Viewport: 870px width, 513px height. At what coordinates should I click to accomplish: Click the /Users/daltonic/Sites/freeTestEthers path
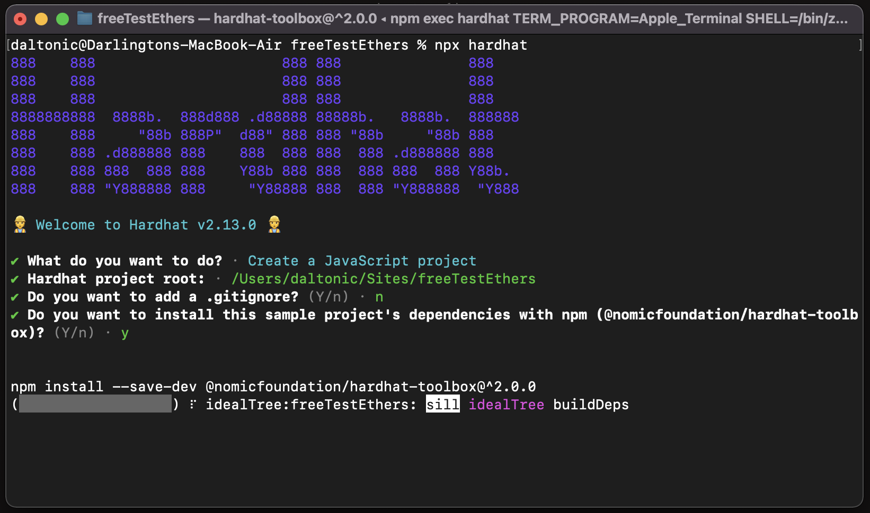384,279
